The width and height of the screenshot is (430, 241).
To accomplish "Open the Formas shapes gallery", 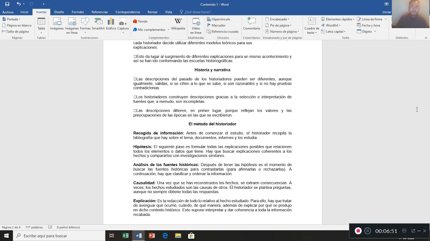I will (x=85, y=25).
